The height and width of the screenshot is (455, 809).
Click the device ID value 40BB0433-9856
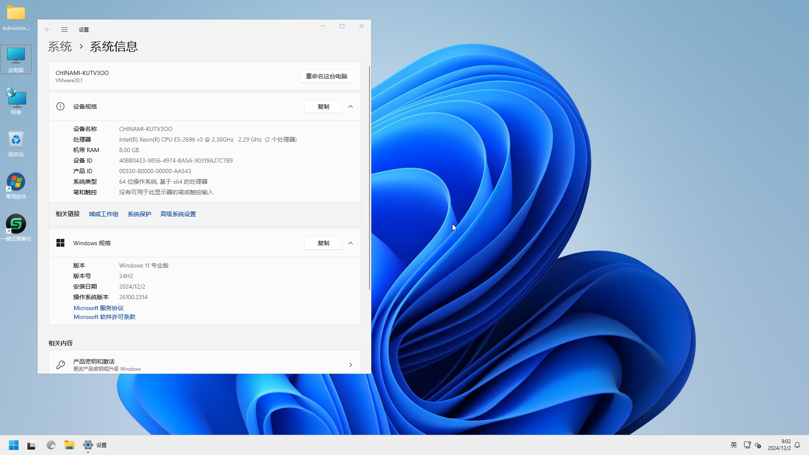(x=176, y=161)
